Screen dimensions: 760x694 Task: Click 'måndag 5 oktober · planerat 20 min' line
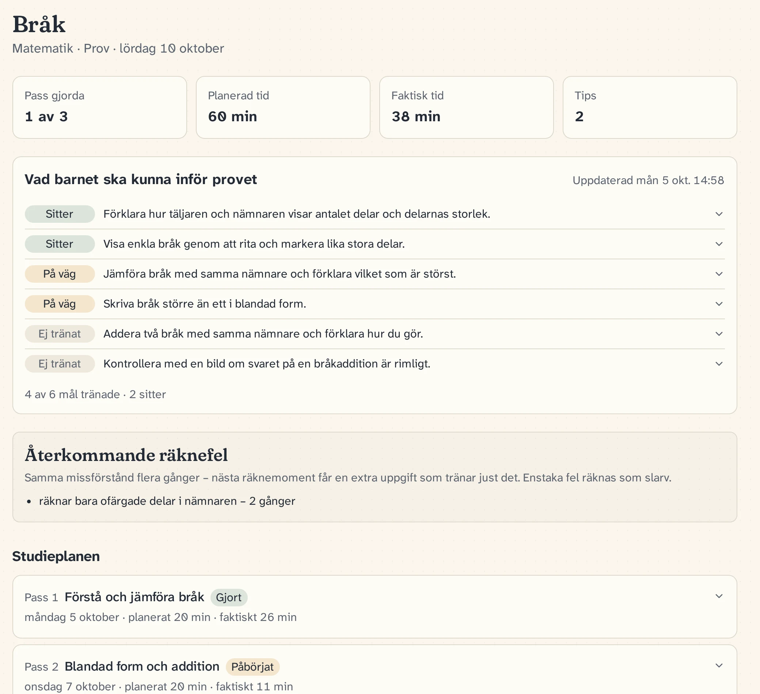161,618
